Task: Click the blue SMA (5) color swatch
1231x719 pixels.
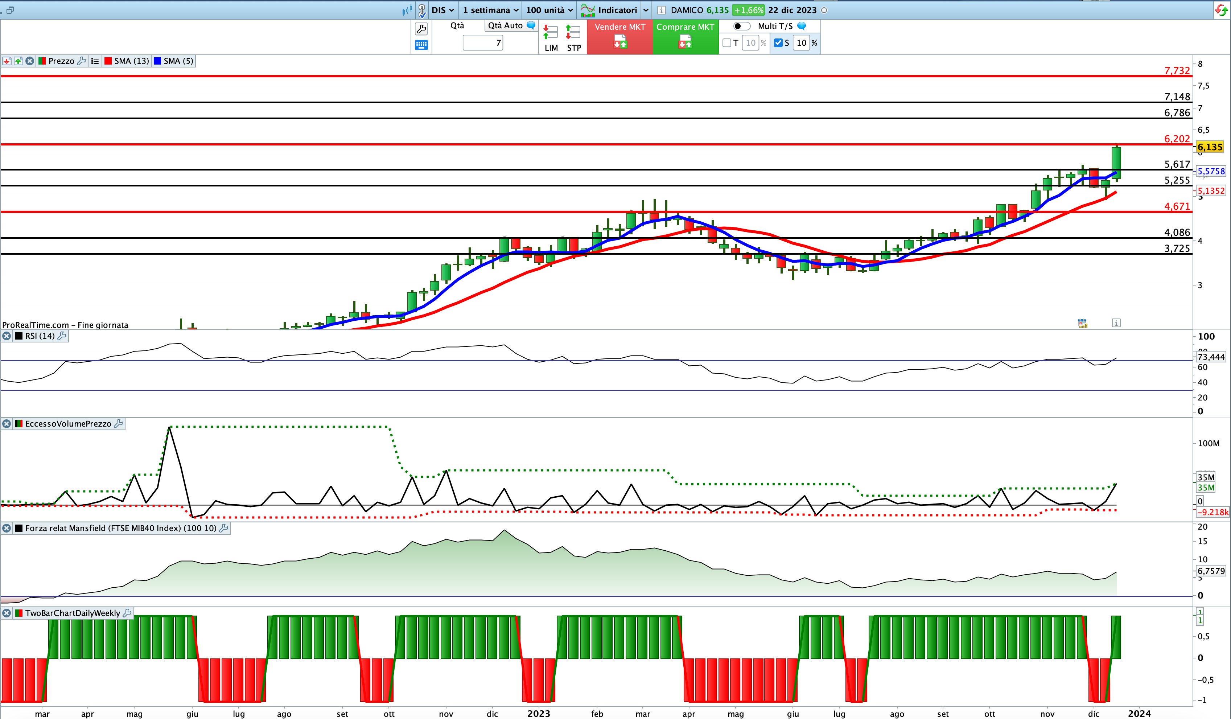Action: pyautogui.click(x=157, y=61)
